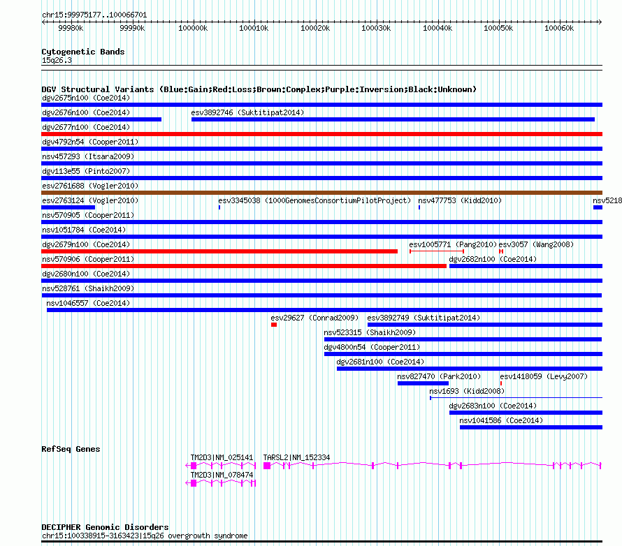Image resolution: width=622 pixels, height=546 pixels.
Task: Click the right scroll arrow on ruler
Action: click(x=600, y=22)
